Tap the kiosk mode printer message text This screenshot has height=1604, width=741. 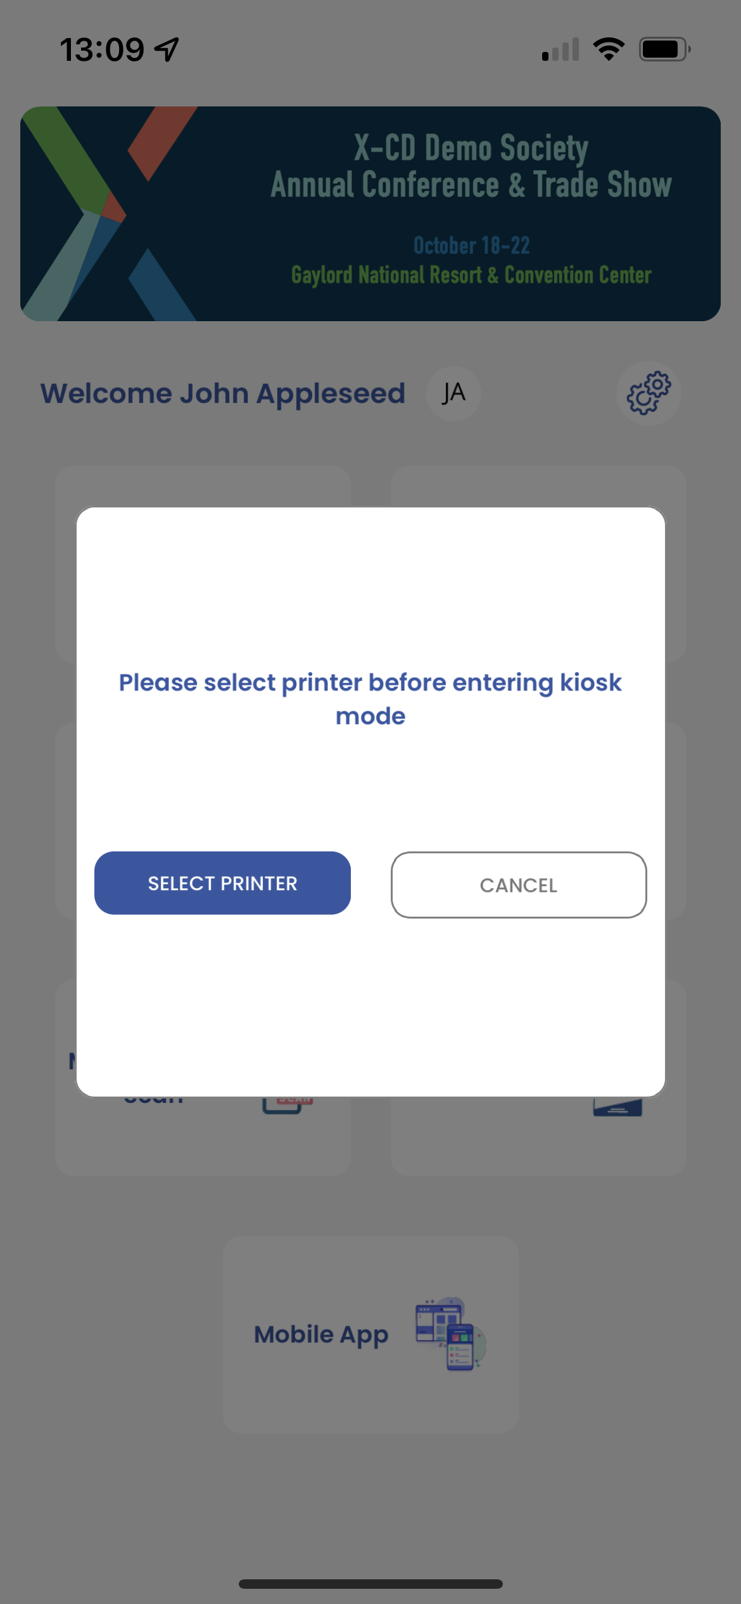pyautogui.click(x=370, y=699)
